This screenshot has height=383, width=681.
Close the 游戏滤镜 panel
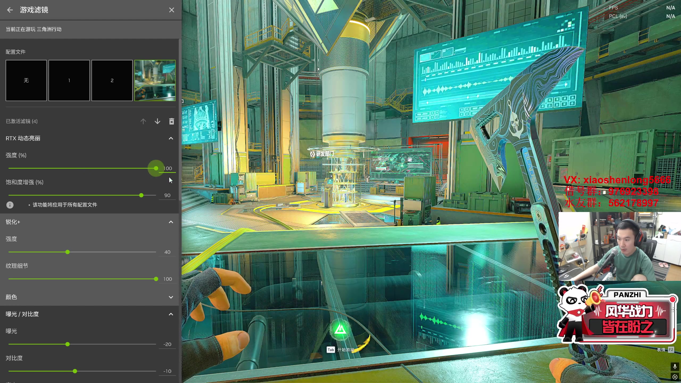[x=172, y=10]
